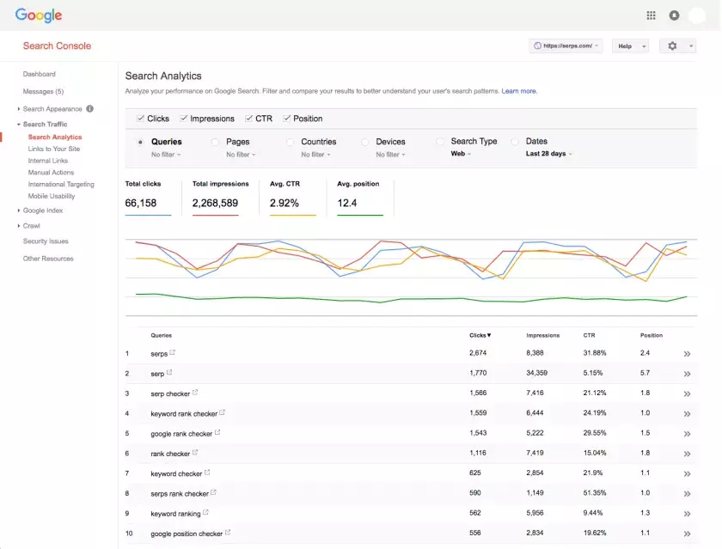Open external link icon beside 'serp checker'
This screenshot has height=549, width=722.
[195, 393]
